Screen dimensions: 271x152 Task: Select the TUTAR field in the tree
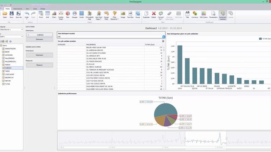click(8, 84)
